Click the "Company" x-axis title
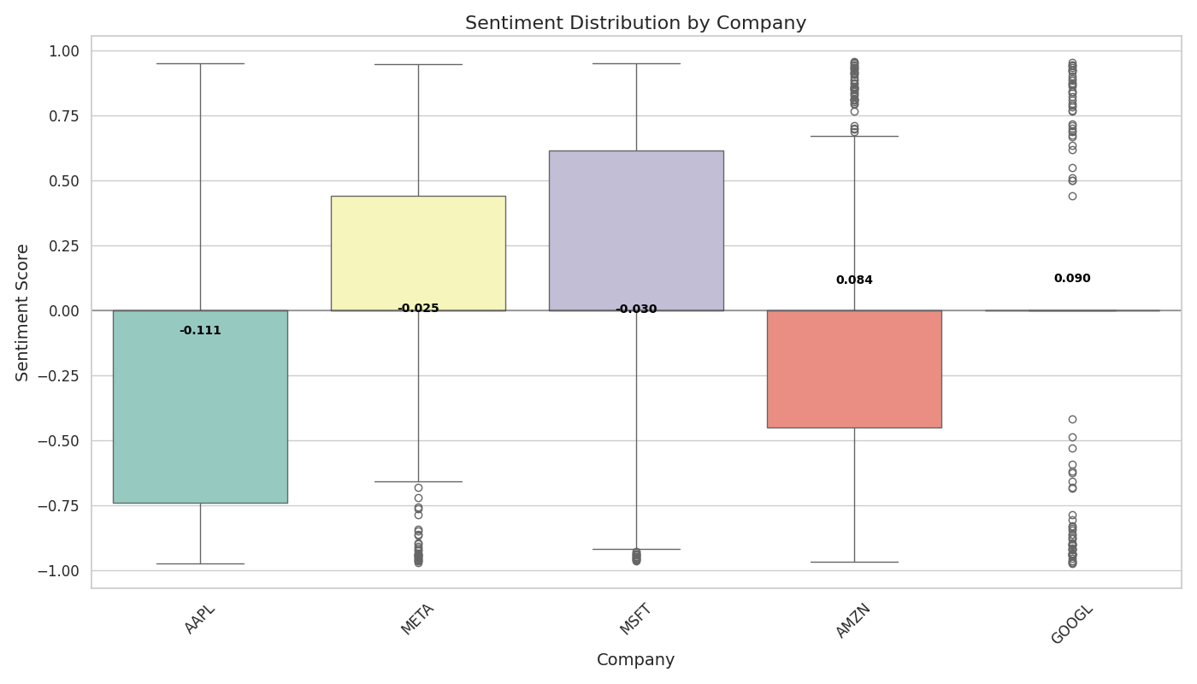 tap(635, 660)
